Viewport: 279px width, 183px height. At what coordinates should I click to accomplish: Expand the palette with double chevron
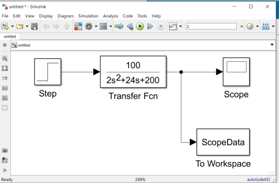pyautogui.click(x=5, y=170)
